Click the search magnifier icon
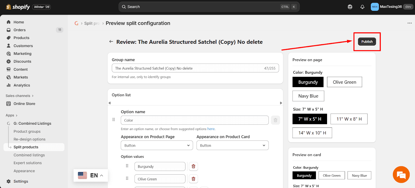The width and height of the screenshot is (415, 188). (124, 7)
